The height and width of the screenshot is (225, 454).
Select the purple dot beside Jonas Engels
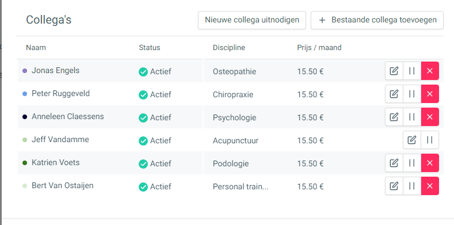(x=25, y=71)
